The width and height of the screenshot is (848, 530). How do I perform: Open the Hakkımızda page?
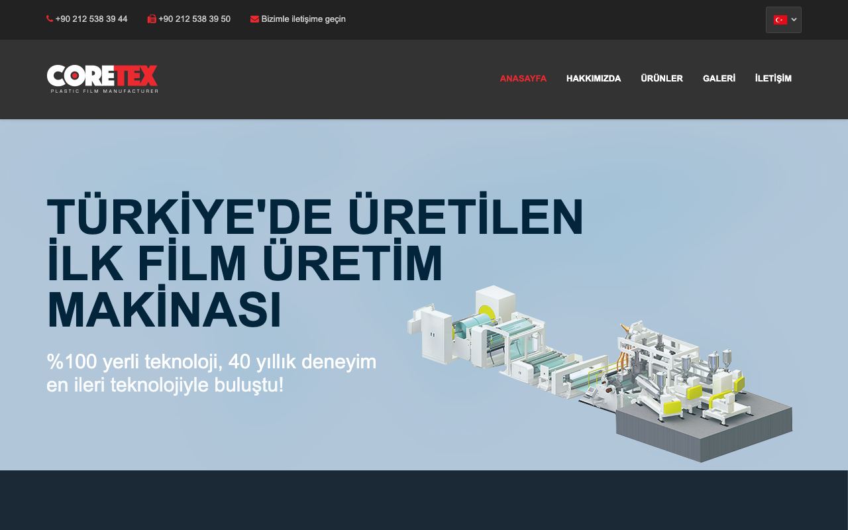[594, 78]
